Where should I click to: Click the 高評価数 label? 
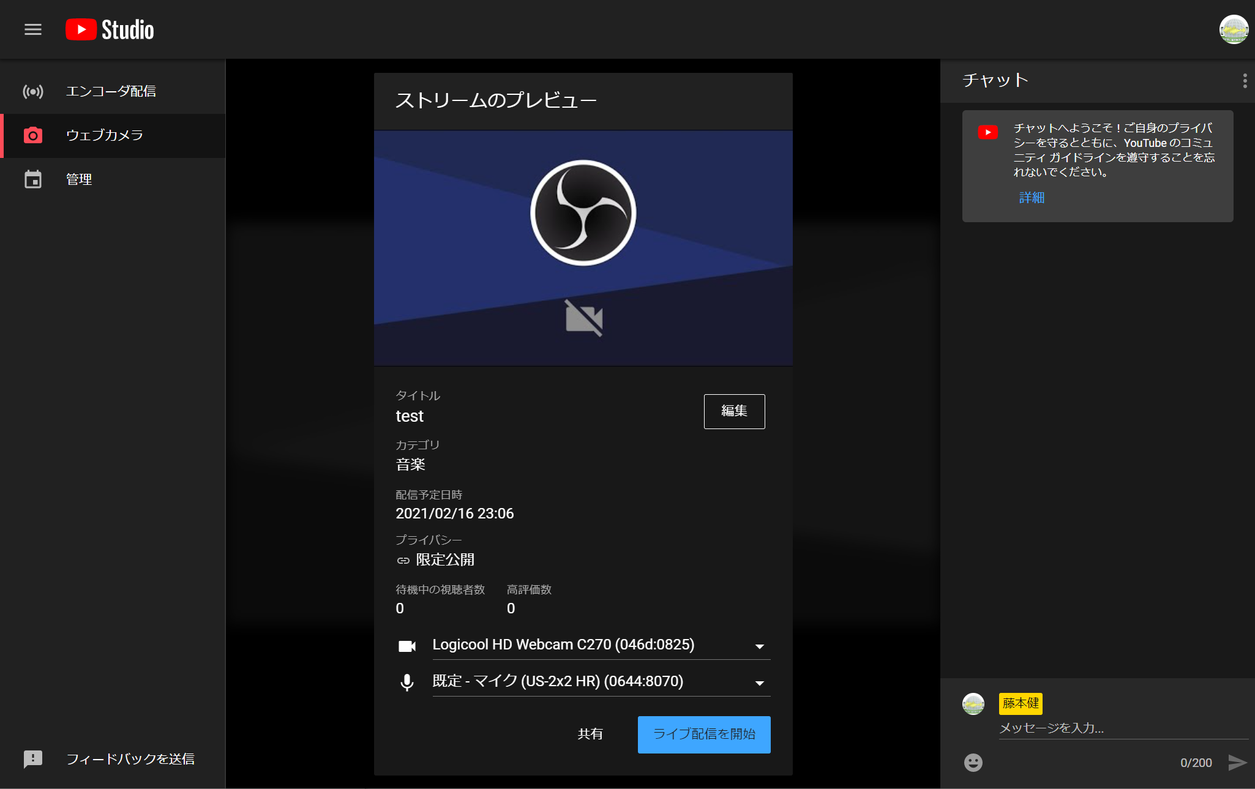tap(529, 589)
